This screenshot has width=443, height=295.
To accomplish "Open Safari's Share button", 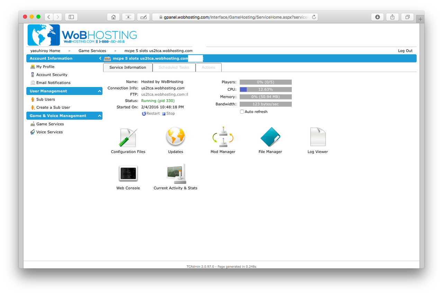I will point(392,17).
